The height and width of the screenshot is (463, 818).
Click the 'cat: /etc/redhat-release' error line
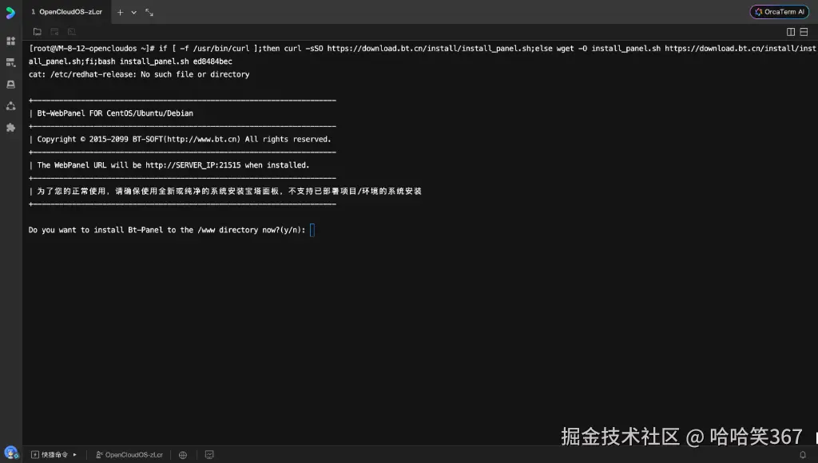(x=139, y=74)
